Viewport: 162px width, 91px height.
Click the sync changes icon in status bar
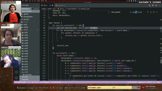pyautogui.click(x=29, y=82)
